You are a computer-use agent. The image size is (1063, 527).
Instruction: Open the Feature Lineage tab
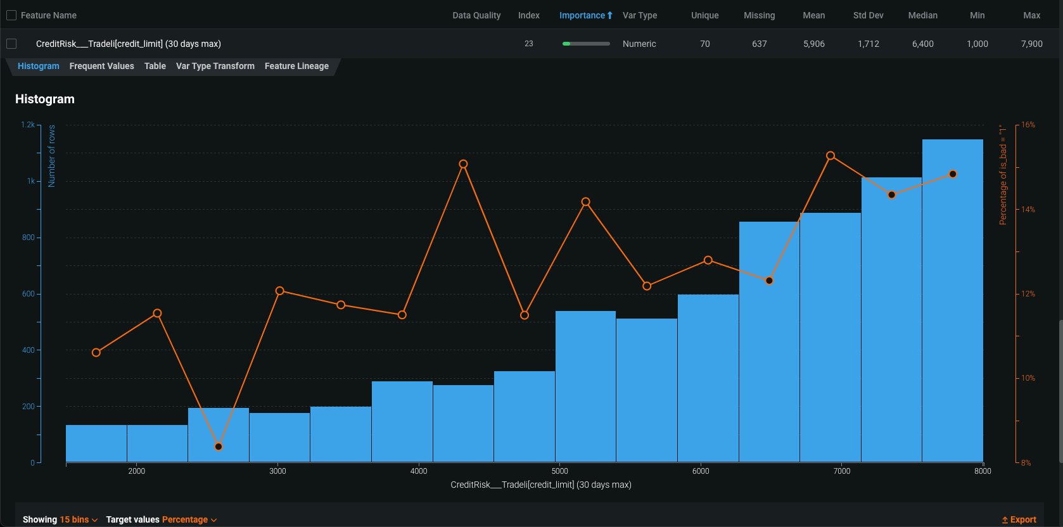pyautogui.click(x=296, y=66)
